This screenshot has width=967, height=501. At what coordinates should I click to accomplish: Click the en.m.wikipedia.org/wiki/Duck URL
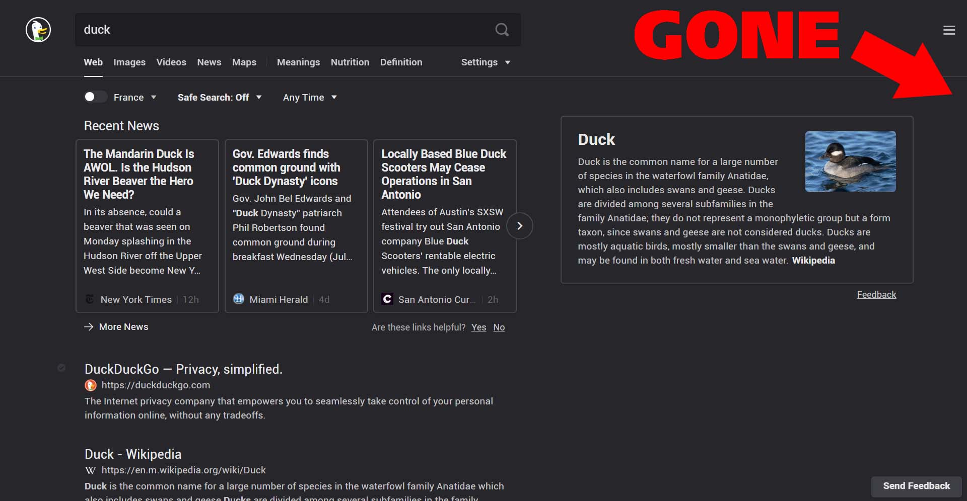click(x=183, y=470)
